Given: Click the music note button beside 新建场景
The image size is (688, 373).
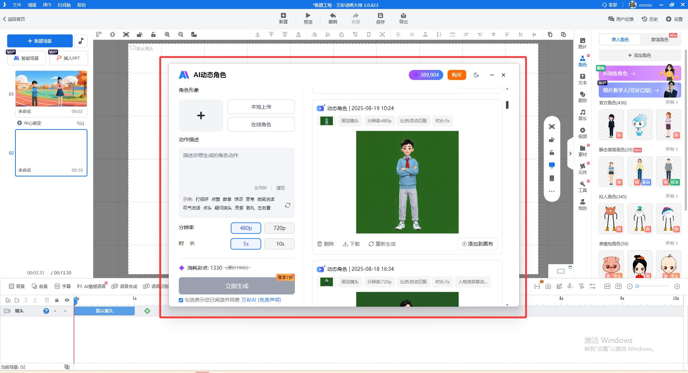Looking at the screenshot, I should click(81, 41).
